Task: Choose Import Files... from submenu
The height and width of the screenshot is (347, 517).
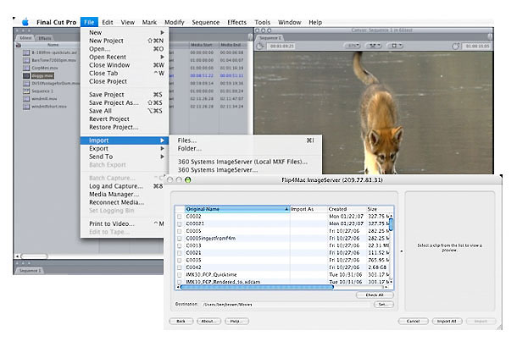Action: point(246,140)
